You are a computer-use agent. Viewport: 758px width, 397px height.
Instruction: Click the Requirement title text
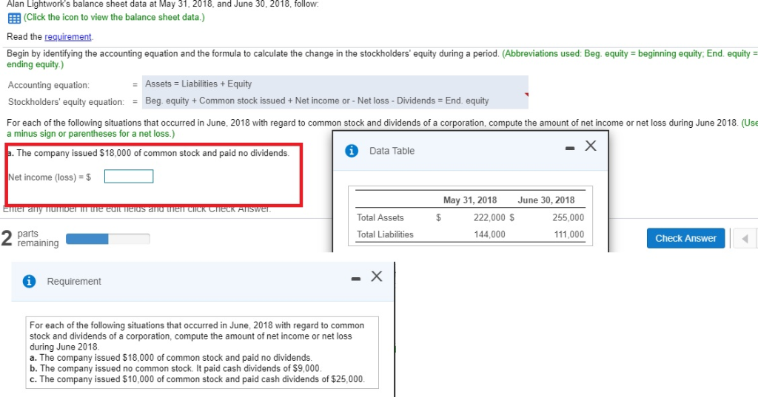pos(74,281)
